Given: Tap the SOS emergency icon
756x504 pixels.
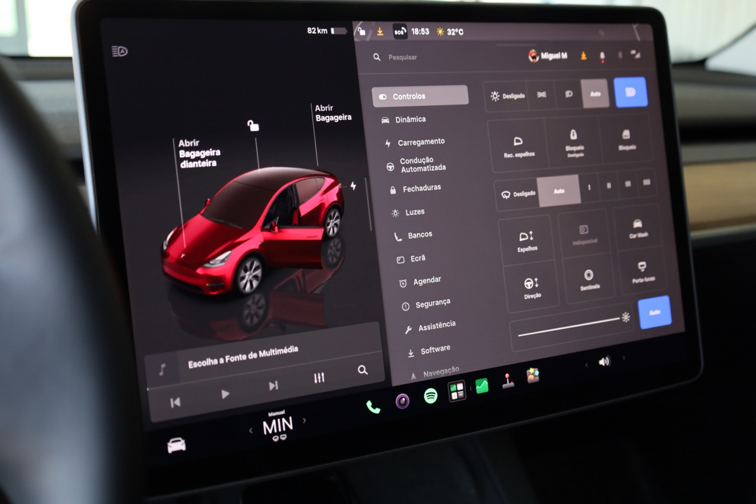Looking at the screenshot, I should click(400, 31).
